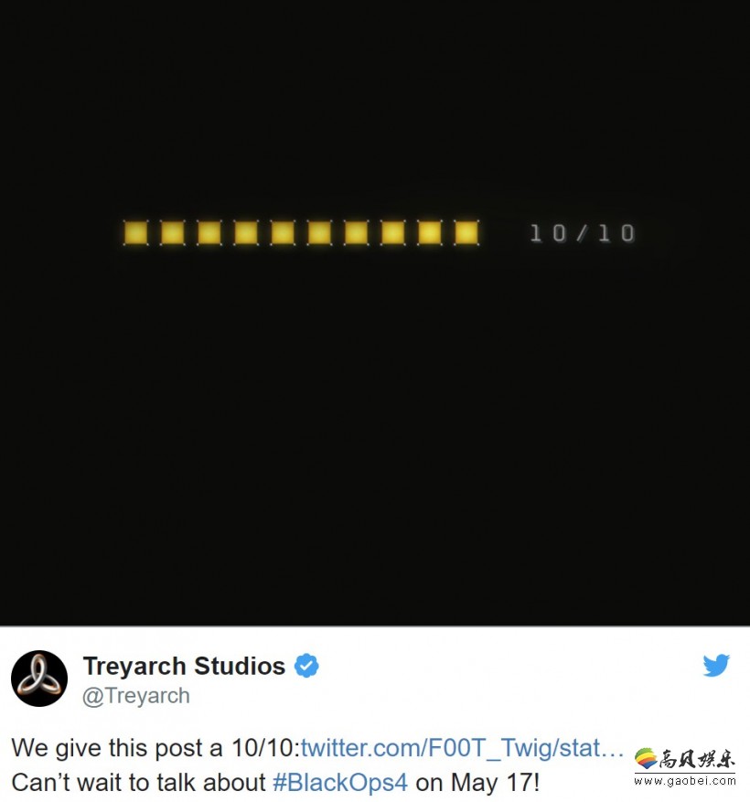Viewport: 750px width, 802px height.
Task: Open the @Treyarch handle
Action: (x=136, y=696)
